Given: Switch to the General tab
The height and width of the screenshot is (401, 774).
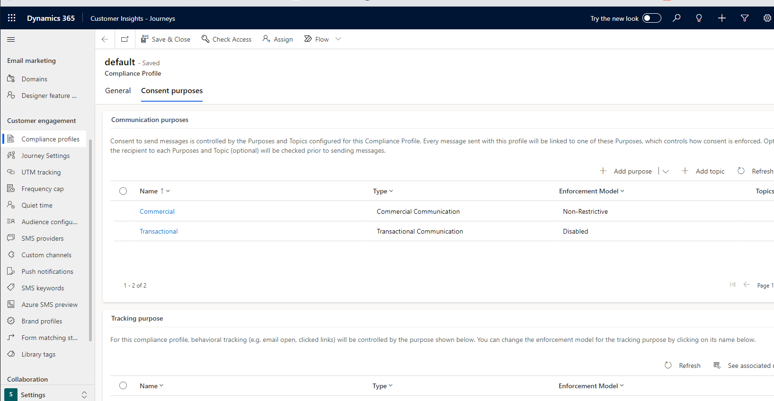Looking at the screenshot, I should pos(118,91).
